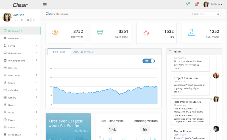Click the Dashboard 1 monitor icon

5,31
